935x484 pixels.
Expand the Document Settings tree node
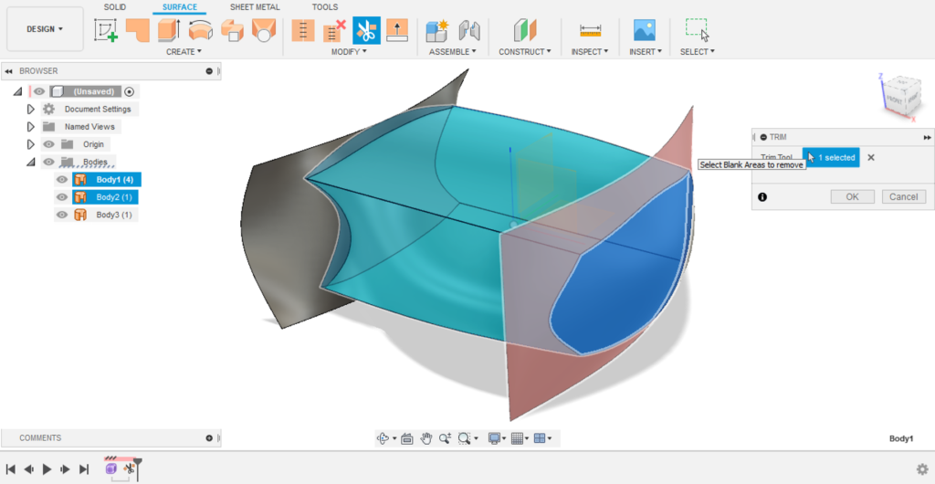tap(31, 109)
